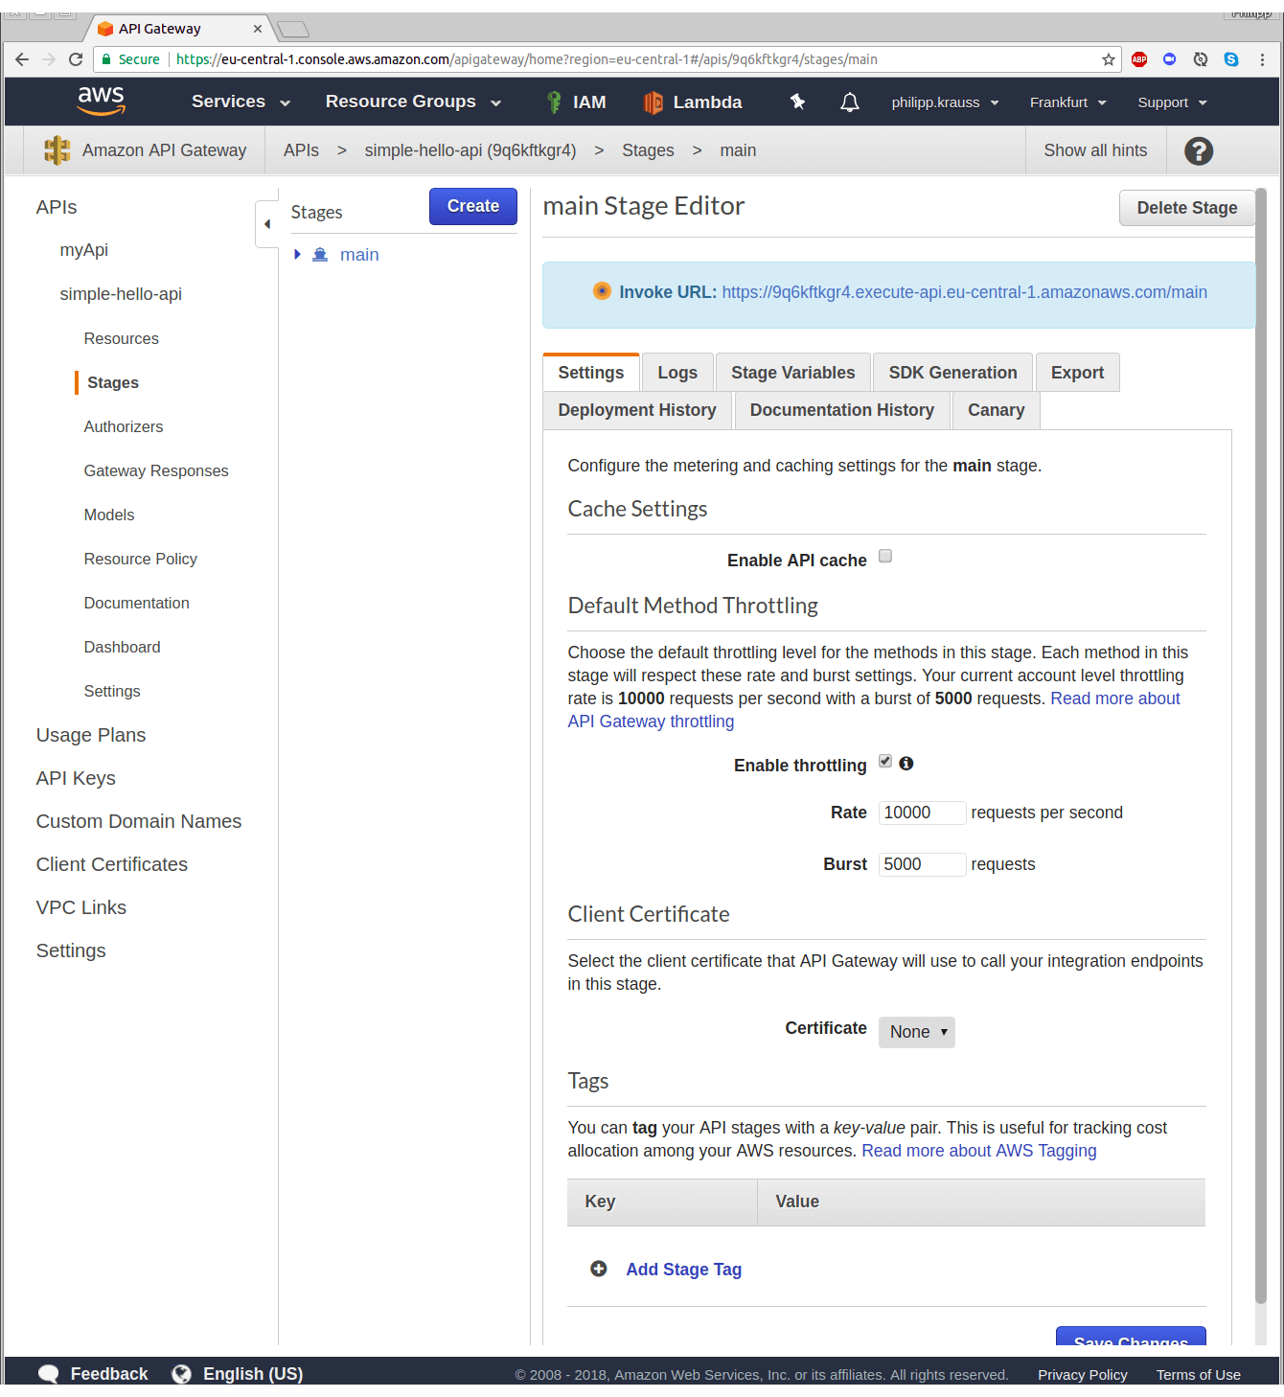Click the Rate input field

[921, 813]
